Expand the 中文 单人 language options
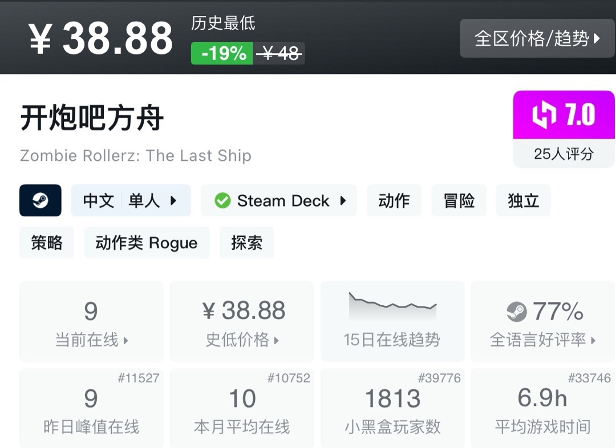This screenshot has height=448, width=616. [131, 200]
